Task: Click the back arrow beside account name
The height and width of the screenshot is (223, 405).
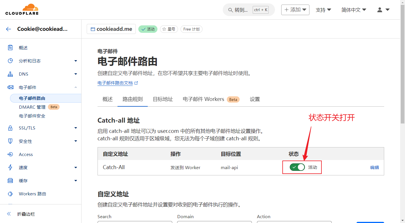Action: (9, 29)
